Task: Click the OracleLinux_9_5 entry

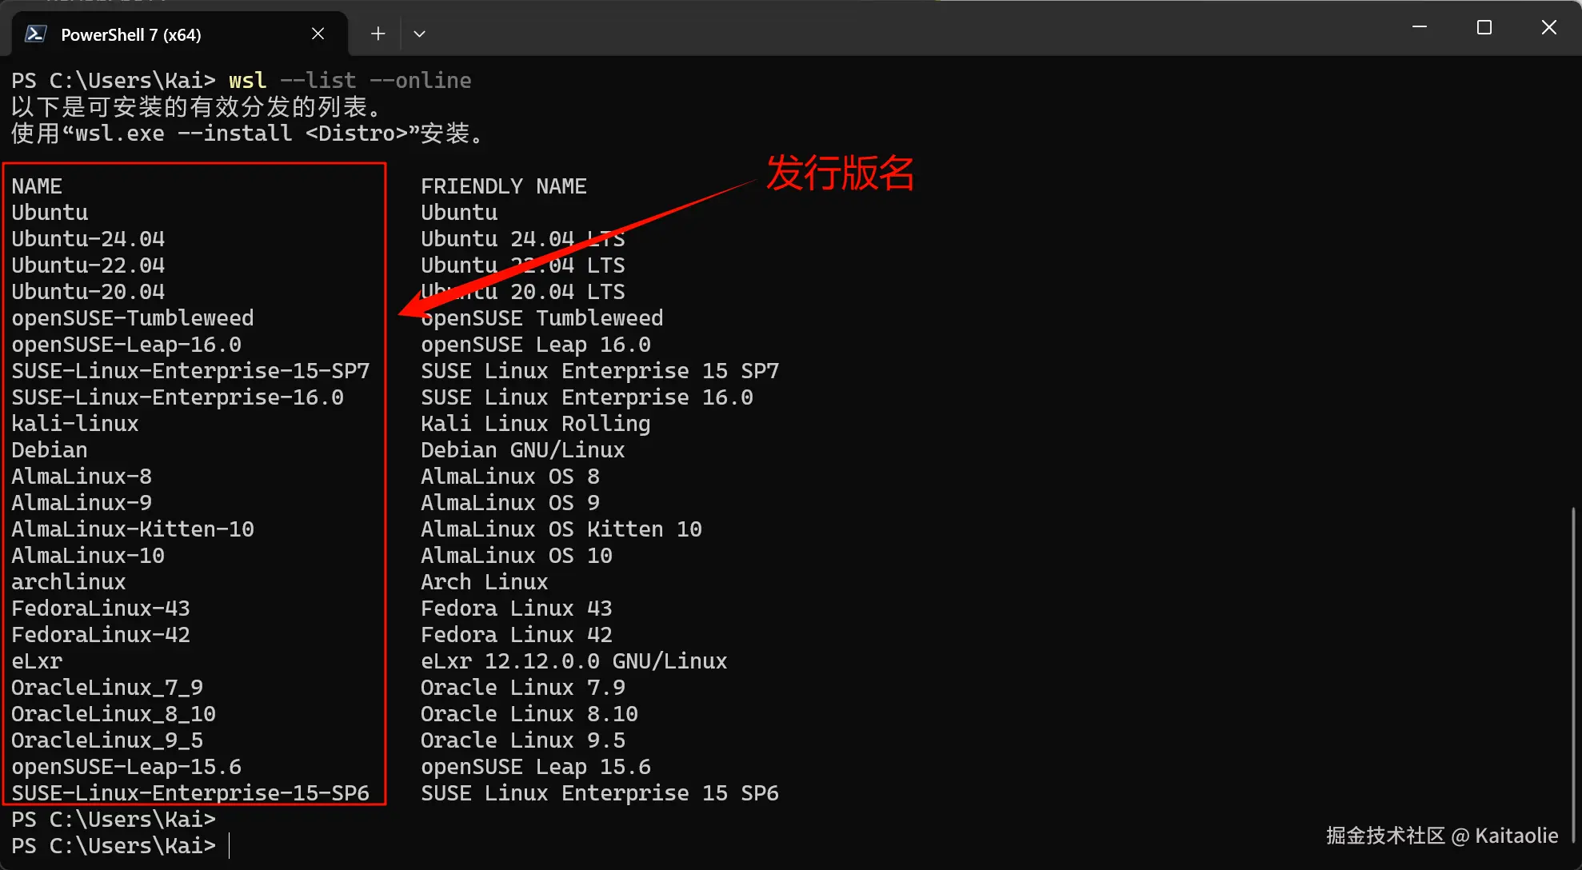Action: pos(107,740)
